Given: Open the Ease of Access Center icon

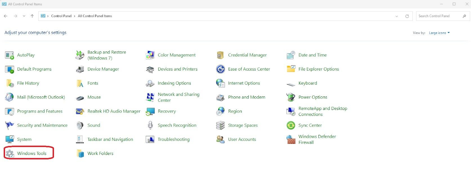Looking at the screenshot, I should 220,69.
